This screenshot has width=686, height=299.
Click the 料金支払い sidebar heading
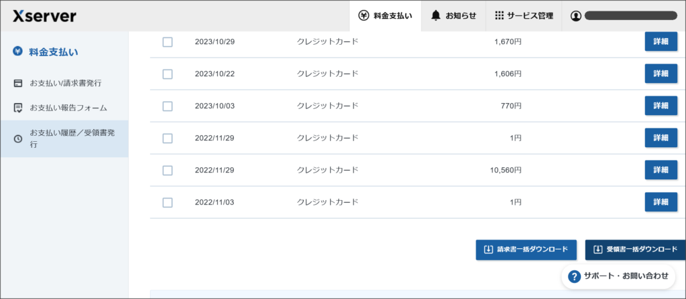pyautogui.click(x=54, y=52)
